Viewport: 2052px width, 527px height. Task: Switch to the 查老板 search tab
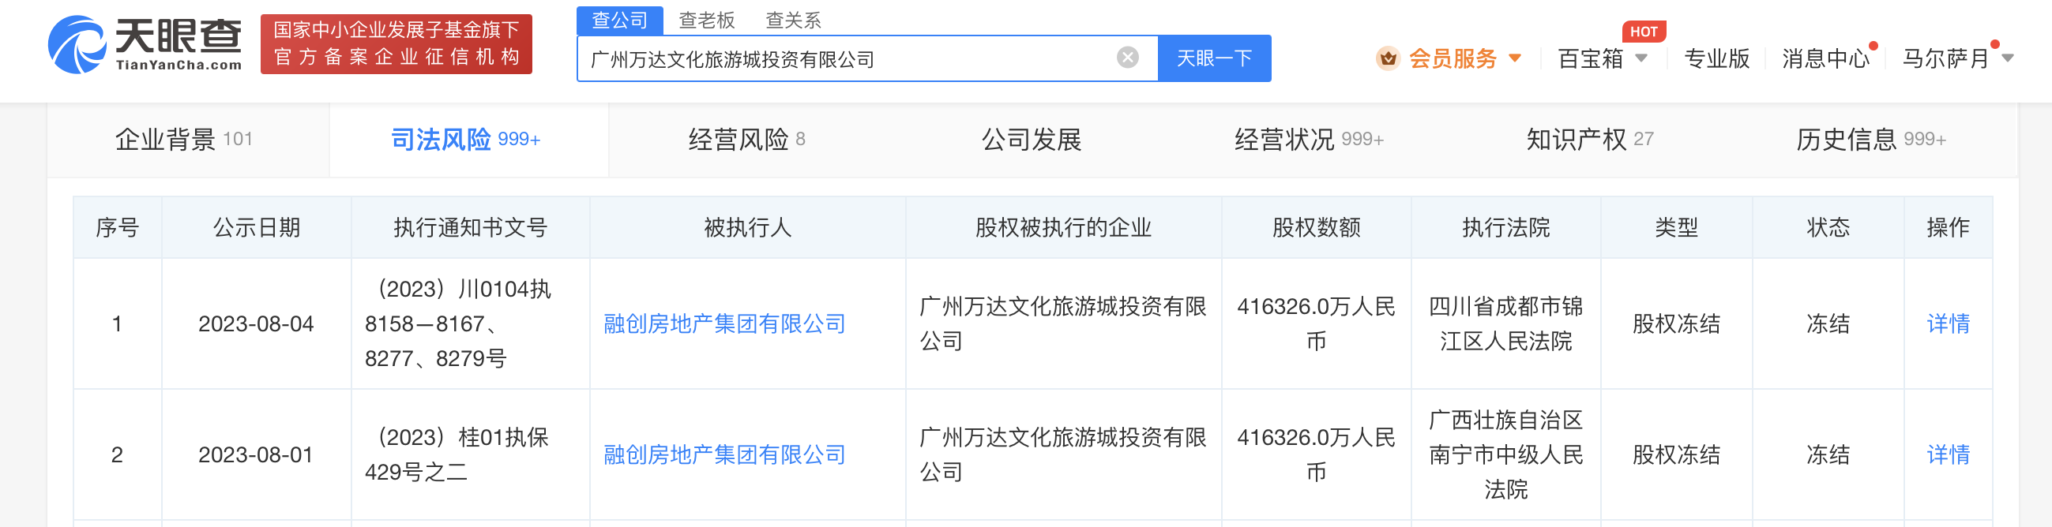707,20
